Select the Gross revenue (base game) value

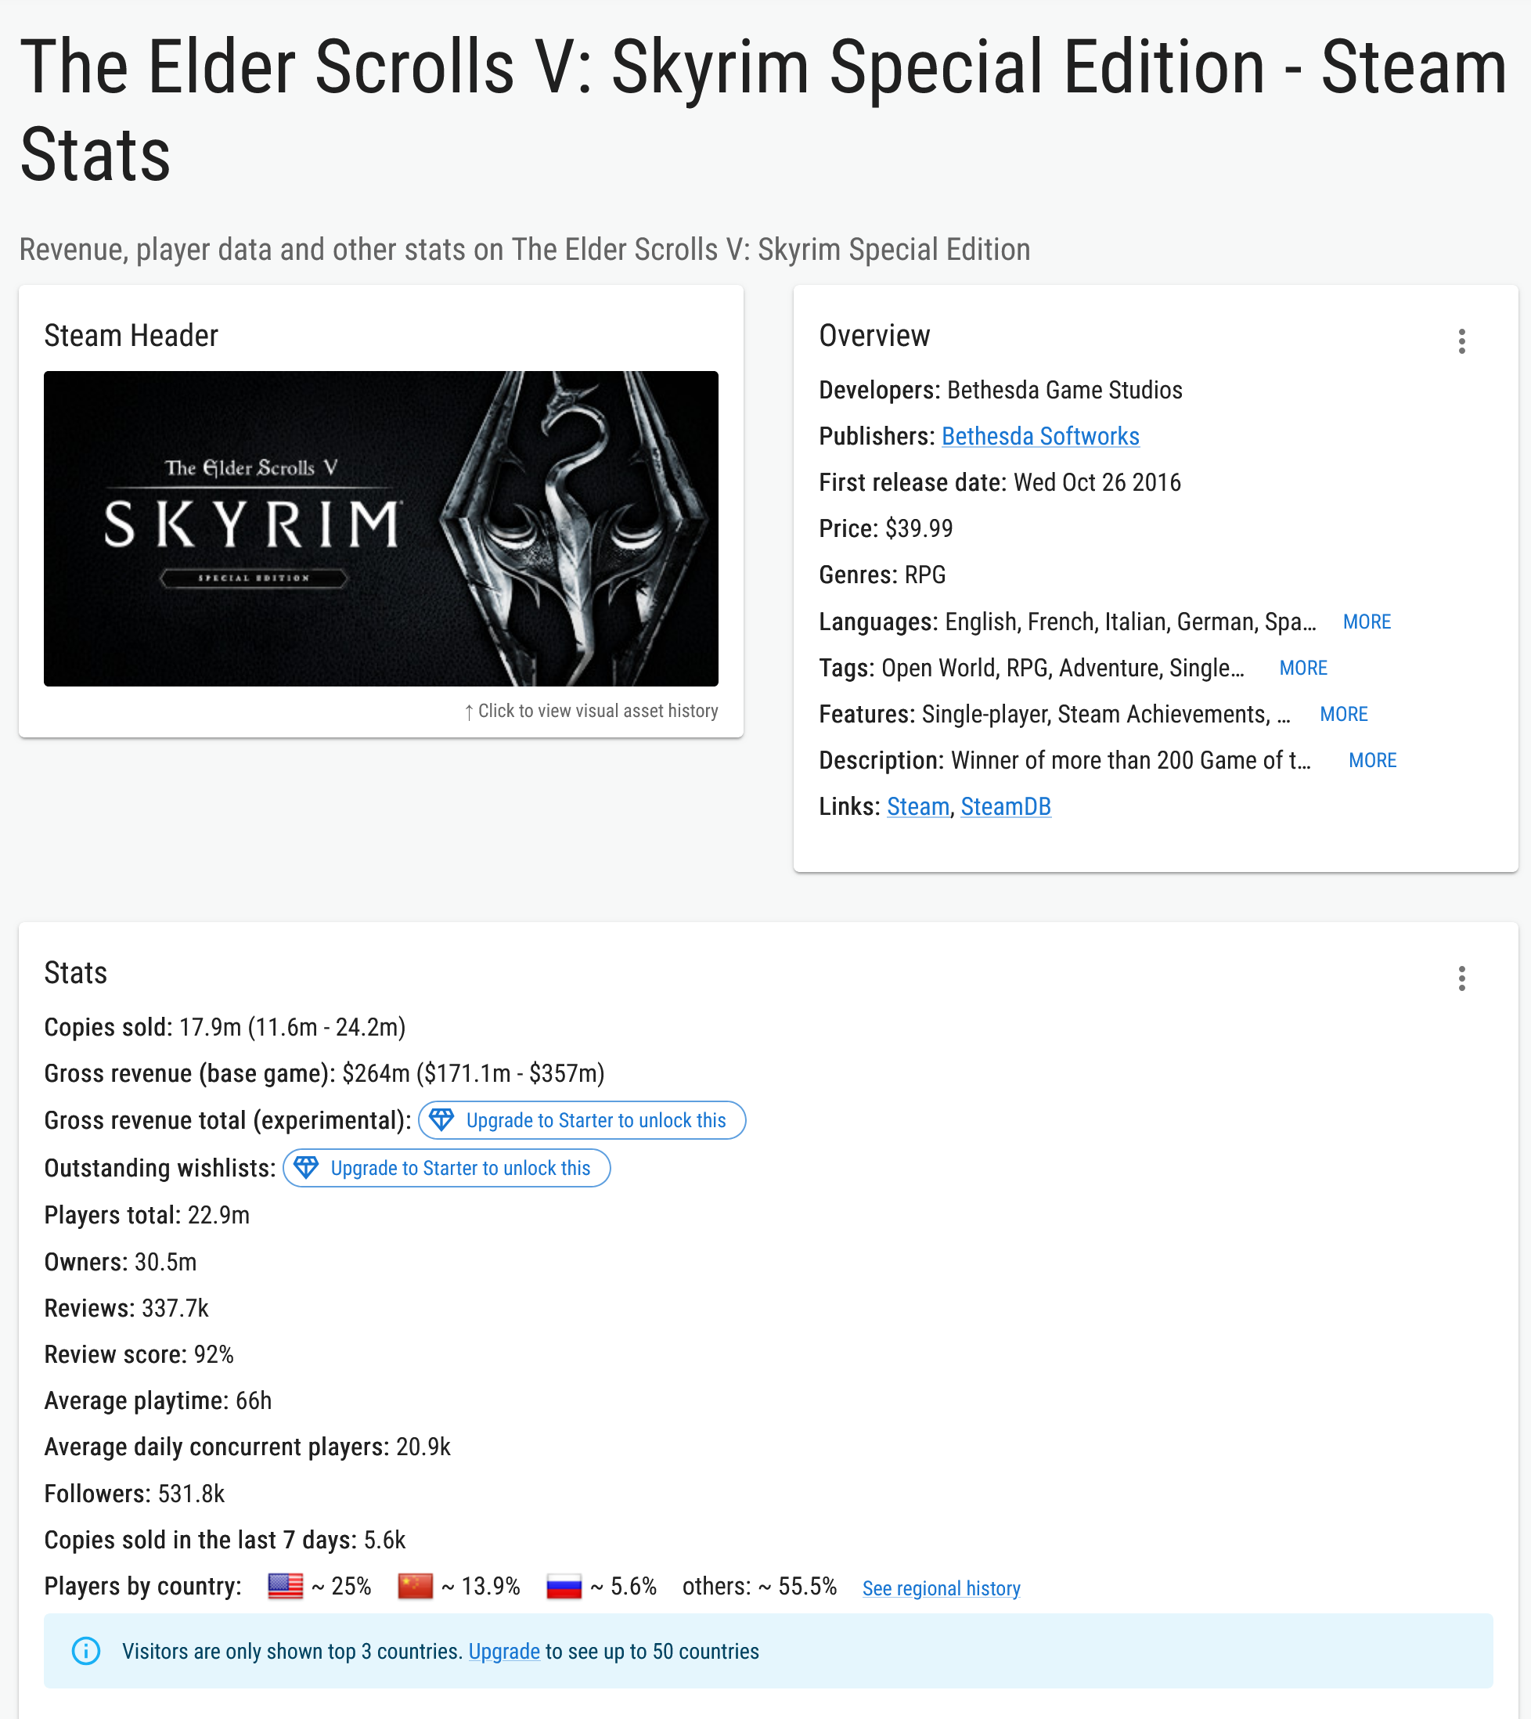(473, 1074)
